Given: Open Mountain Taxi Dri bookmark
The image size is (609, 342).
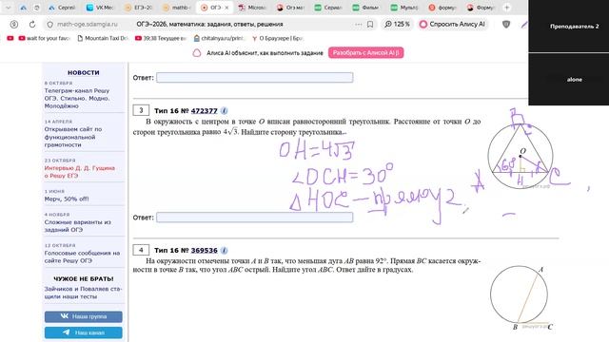Looking at the screenshot, I should (103, 38).
